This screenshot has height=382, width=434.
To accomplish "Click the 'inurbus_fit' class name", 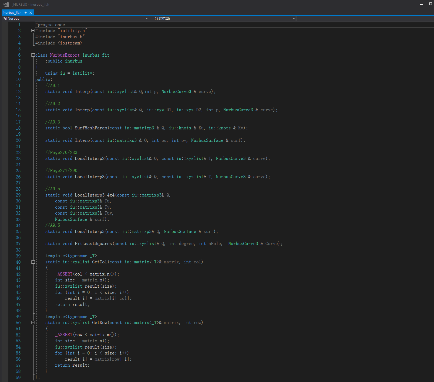I will [96, 55].
